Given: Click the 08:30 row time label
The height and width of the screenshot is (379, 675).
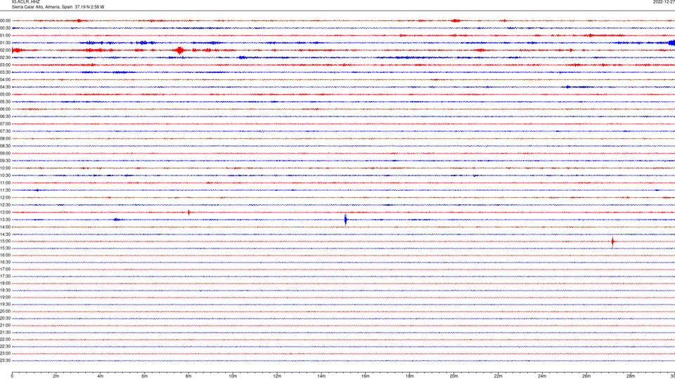Looking at the screenshot, I should (5, 146).
